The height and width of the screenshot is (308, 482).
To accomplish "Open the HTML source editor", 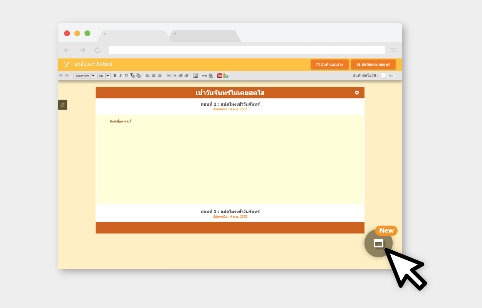I will click(205, 76).
